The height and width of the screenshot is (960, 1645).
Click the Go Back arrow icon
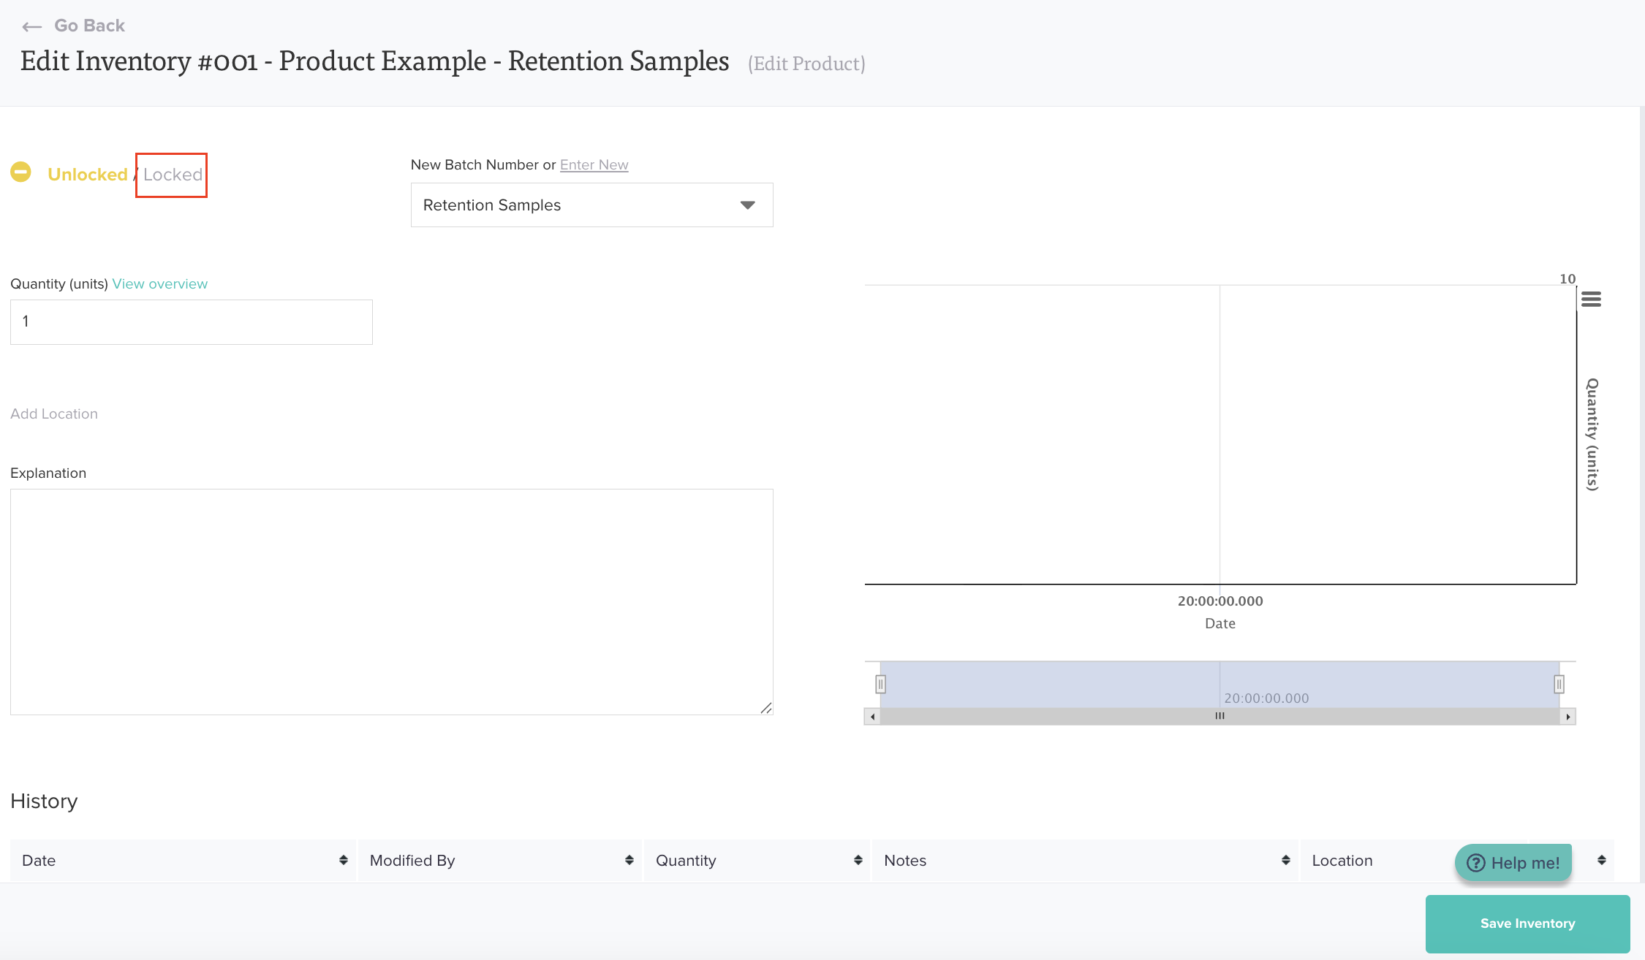tap(31, 27)
